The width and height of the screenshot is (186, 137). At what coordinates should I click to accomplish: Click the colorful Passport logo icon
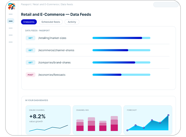[x=12, y=6]
